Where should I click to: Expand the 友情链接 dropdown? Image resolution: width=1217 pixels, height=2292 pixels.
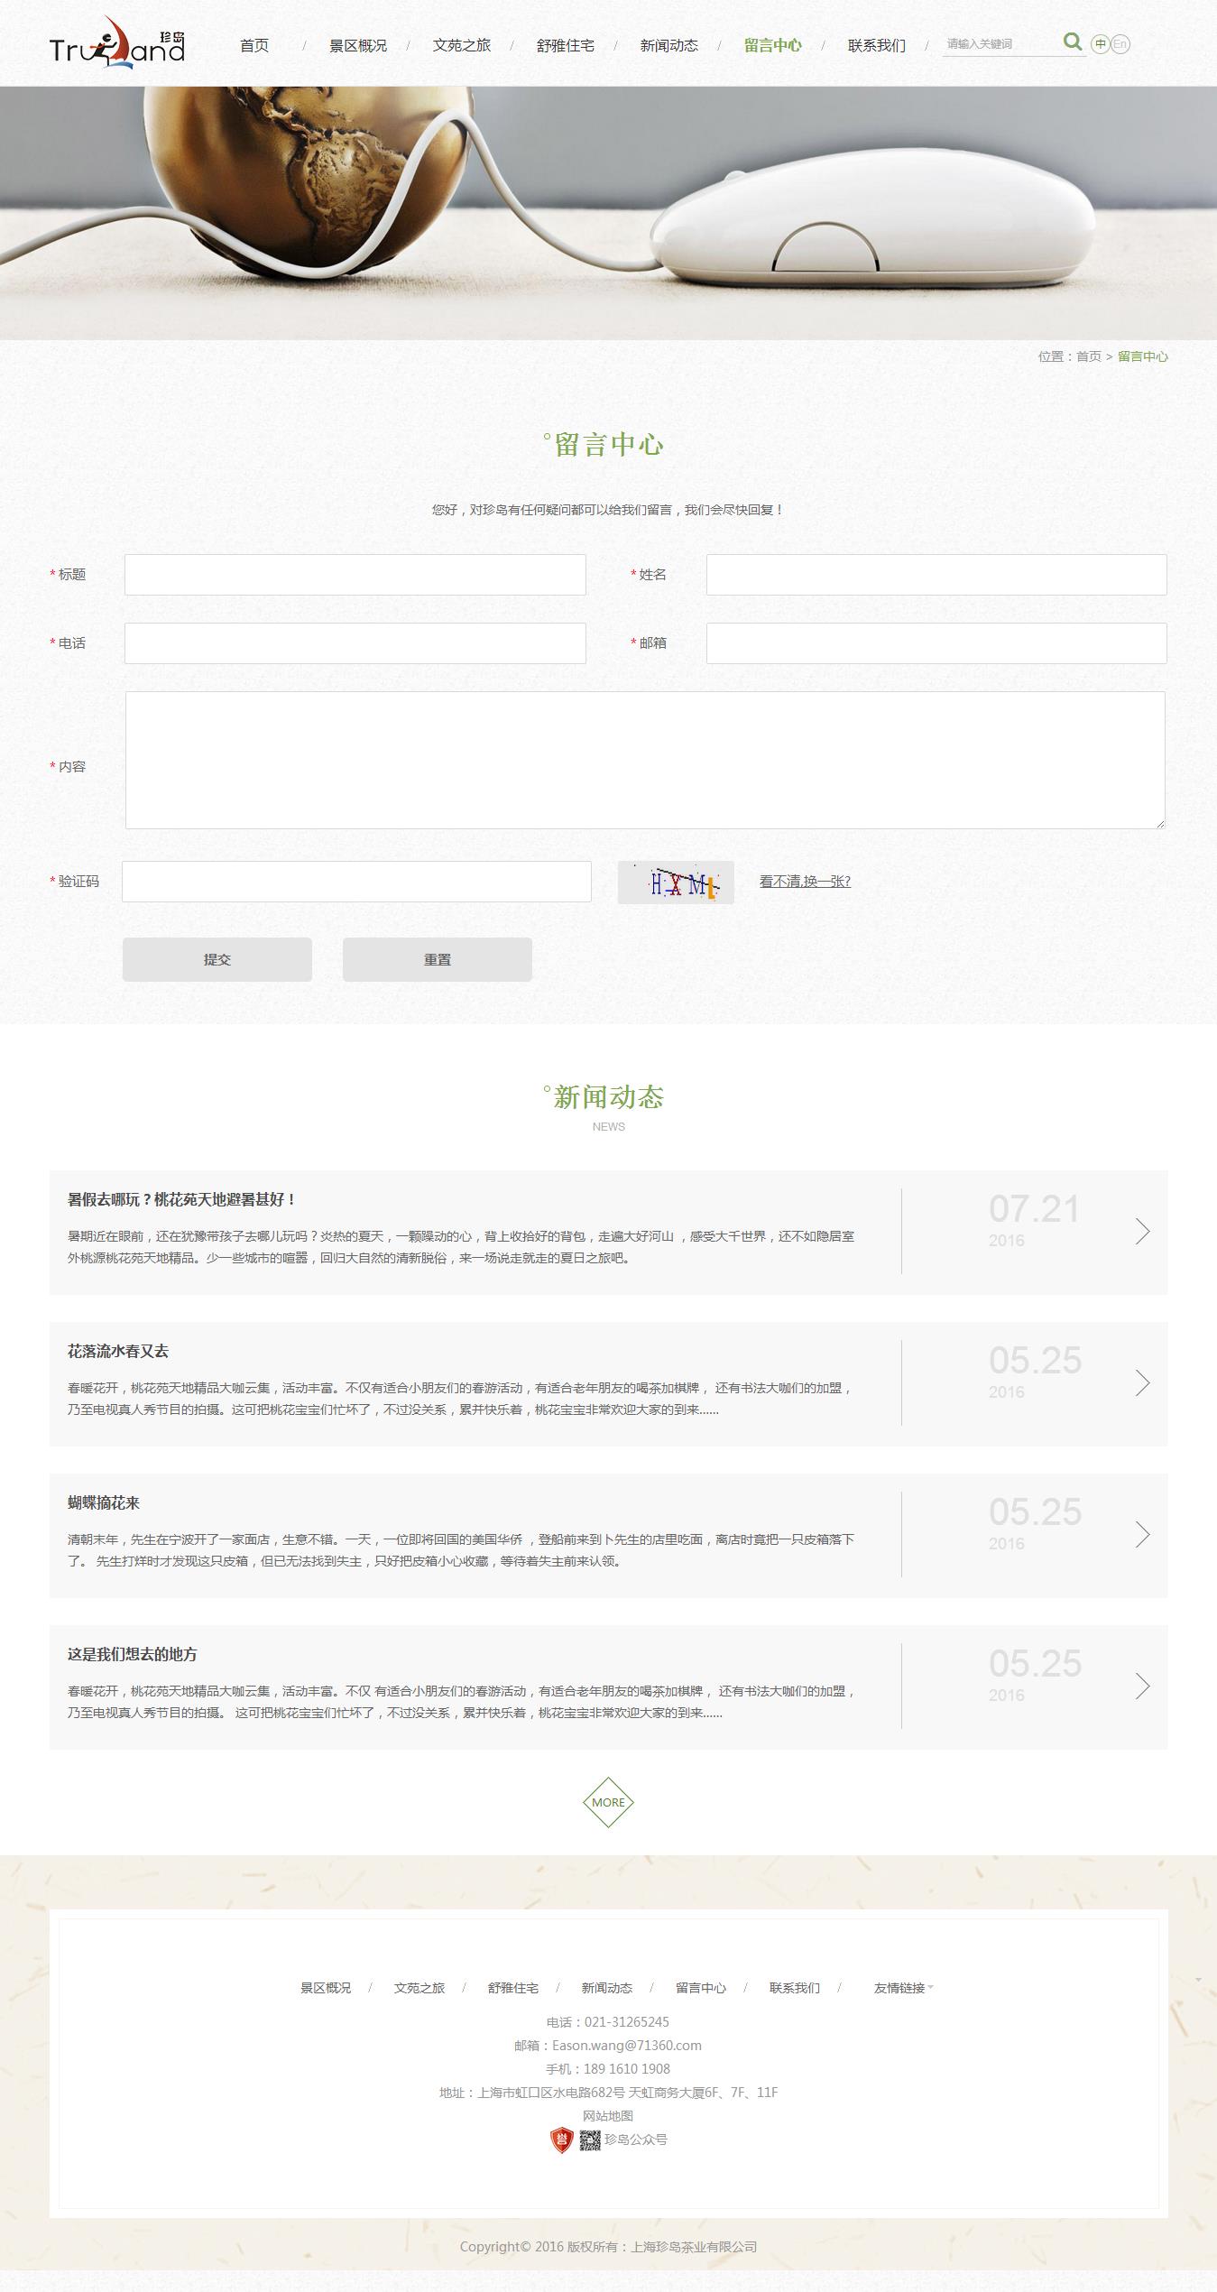pos(903,1988)
